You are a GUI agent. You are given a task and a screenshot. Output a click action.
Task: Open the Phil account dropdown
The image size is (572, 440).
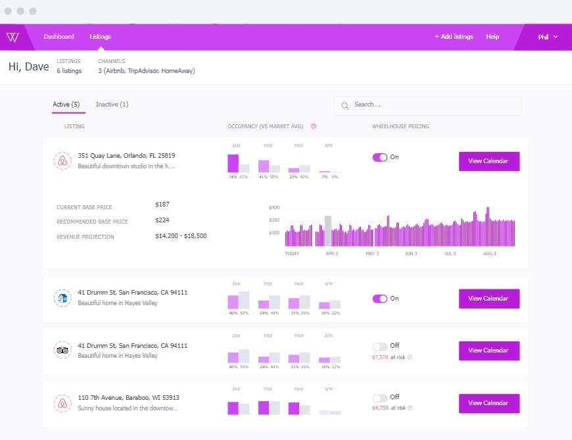coord(548,37)
